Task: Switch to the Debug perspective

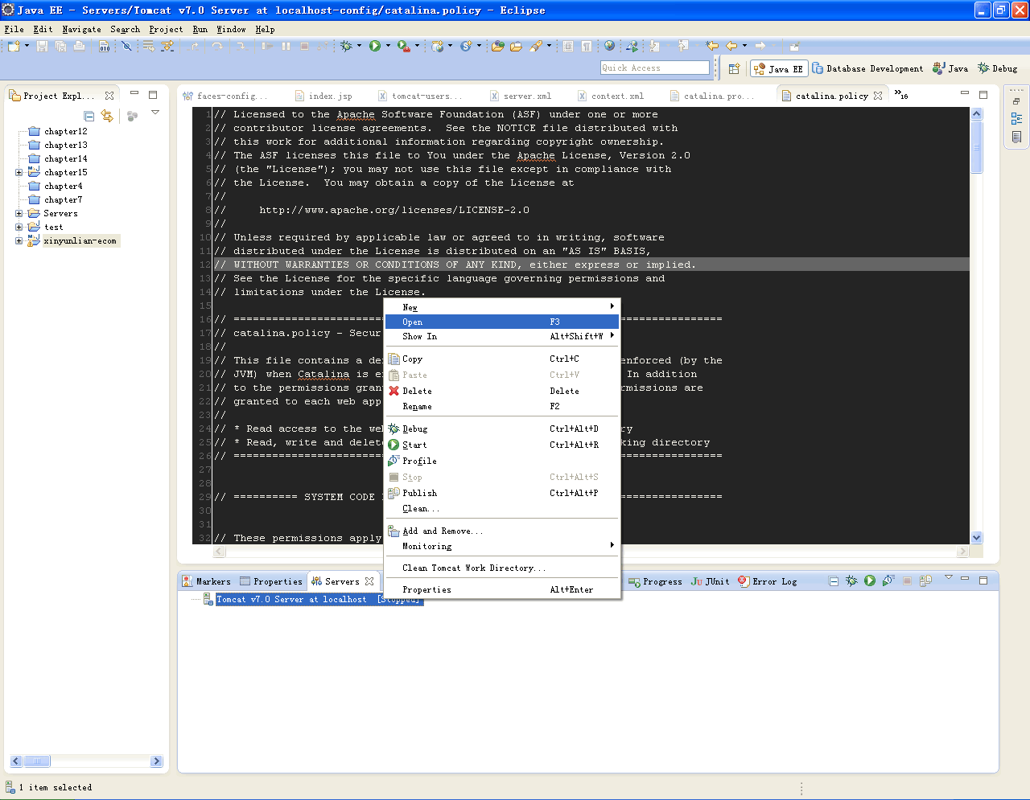Action: (x=998, y=69)
